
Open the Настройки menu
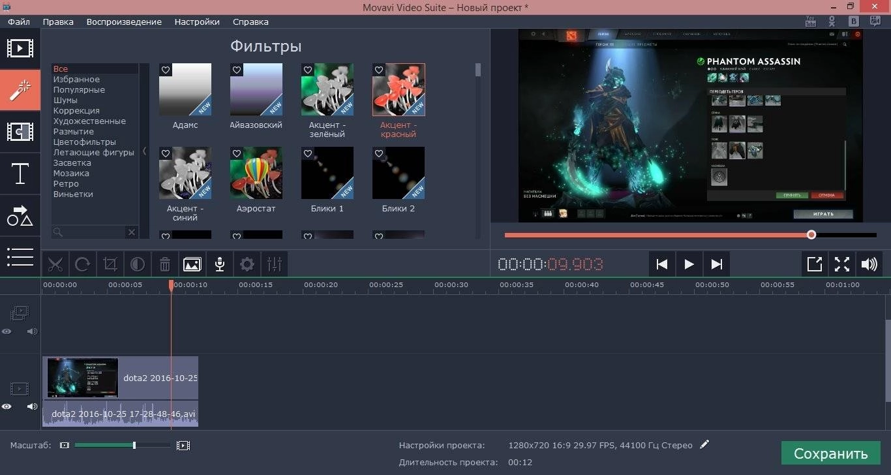(197, 22)
